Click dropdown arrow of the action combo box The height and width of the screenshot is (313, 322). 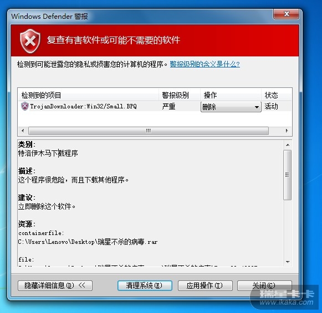(x=257, y=107)
